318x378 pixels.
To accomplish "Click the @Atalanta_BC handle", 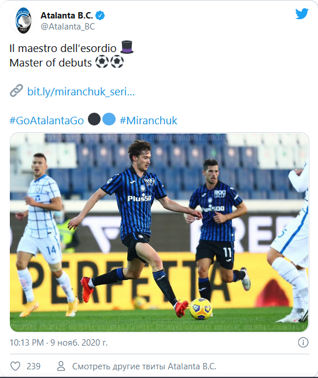I will [x=68, y=27].
